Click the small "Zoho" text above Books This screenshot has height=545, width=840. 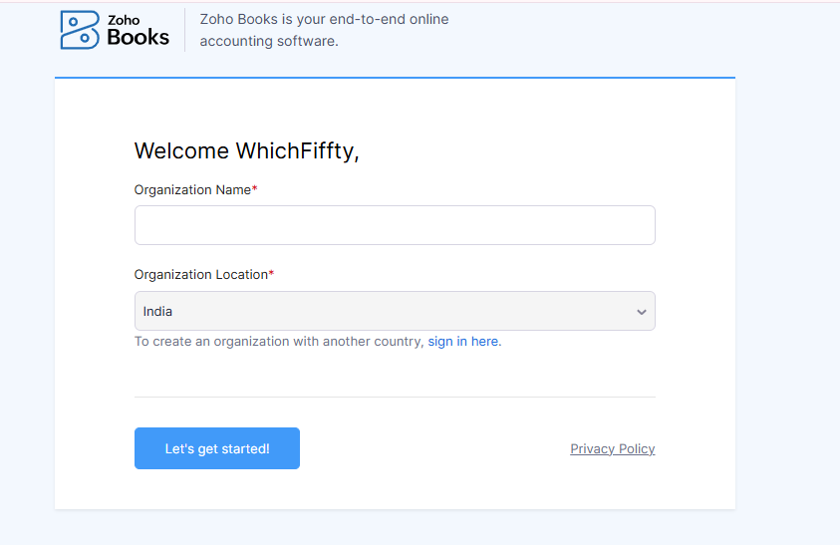click(x=123, y=20)
